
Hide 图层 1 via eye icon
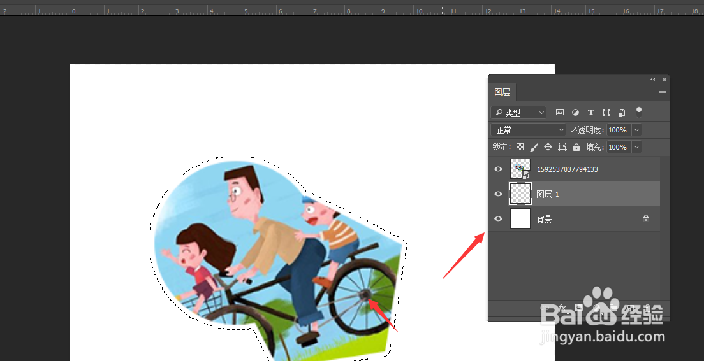[499, 194]
